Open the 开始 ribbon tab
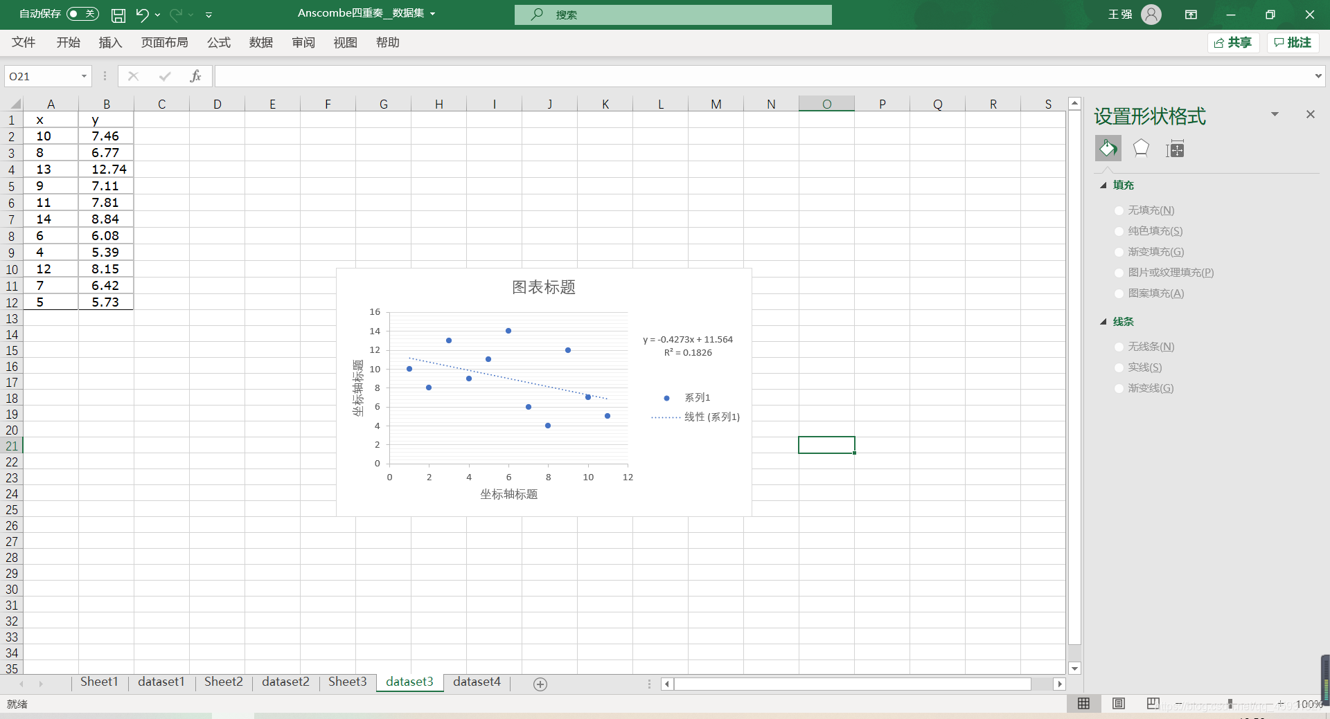 coord(69,42)
